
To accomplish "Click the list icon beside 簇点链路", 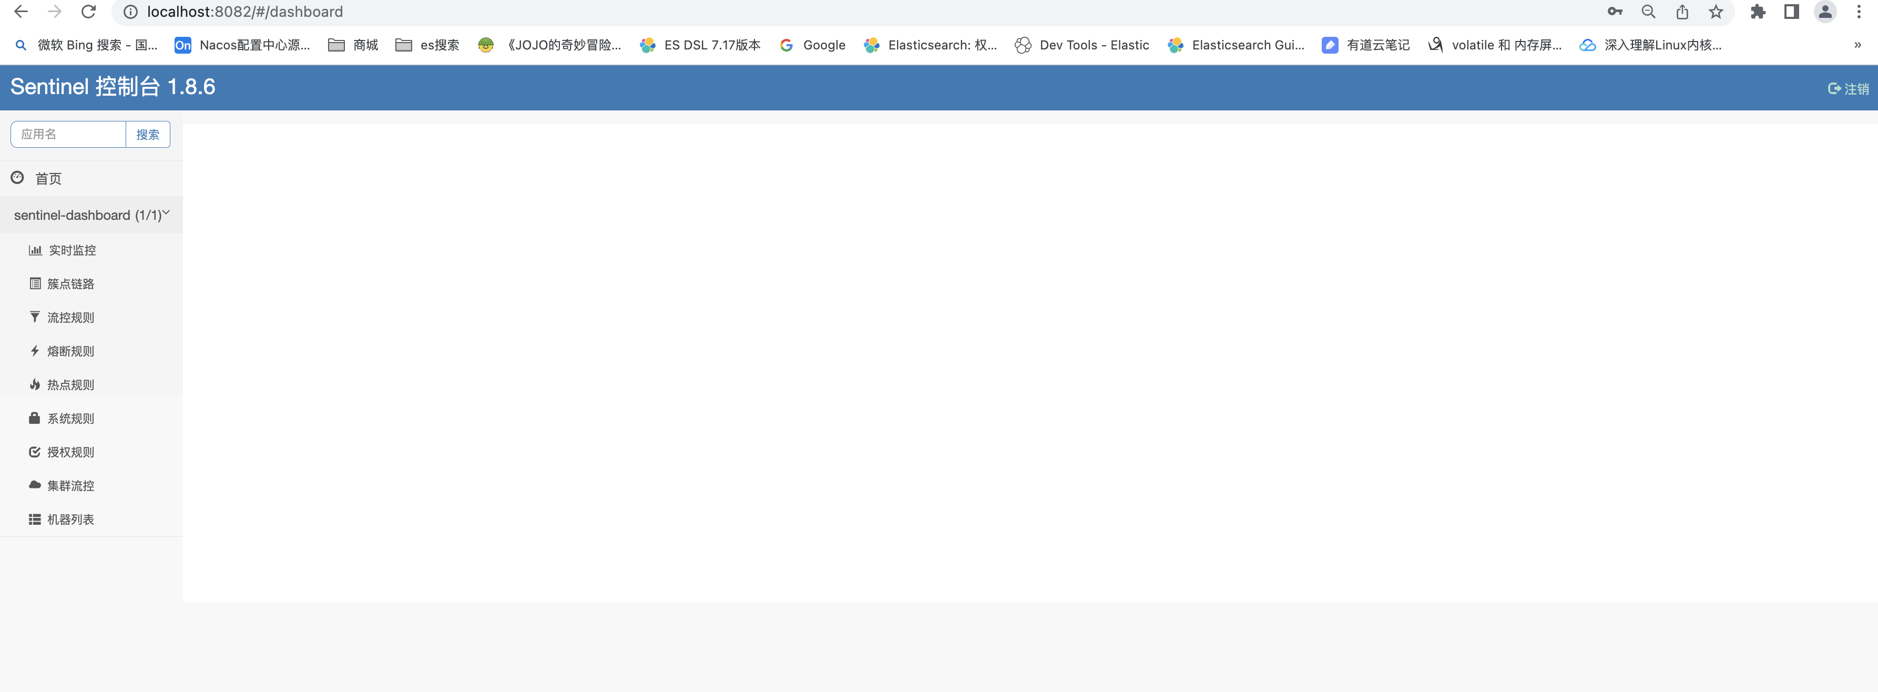I will pos(35,283).
